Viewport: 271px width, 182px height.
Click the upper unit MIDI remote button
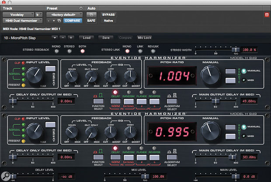click(230, 80)
